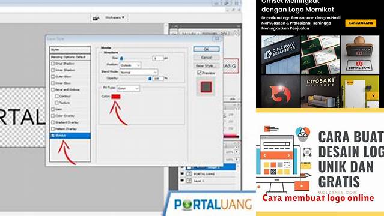Image resolution: width=384 pixels, height=216 pixels.
Task: Select the Stroke style entry
Action: (70, 136)
